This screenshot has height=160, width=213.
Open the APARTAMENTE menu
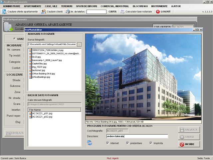[x=33, y=6]
